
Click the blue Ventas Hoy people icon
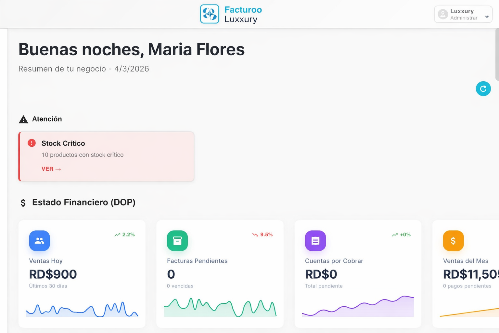coord(39,241)
